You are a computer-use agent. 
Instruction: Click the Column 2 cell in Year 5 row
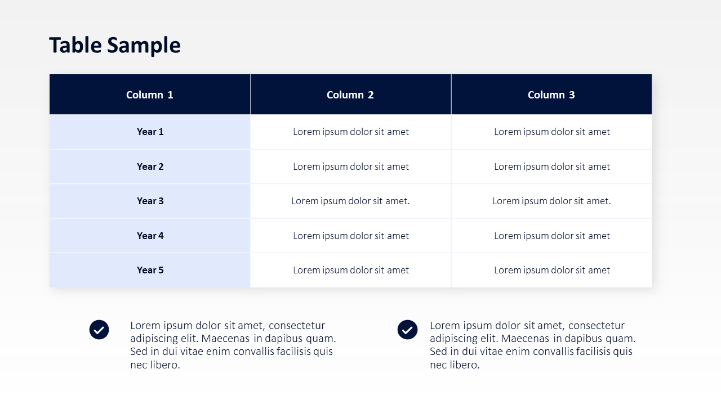(351, 270)
